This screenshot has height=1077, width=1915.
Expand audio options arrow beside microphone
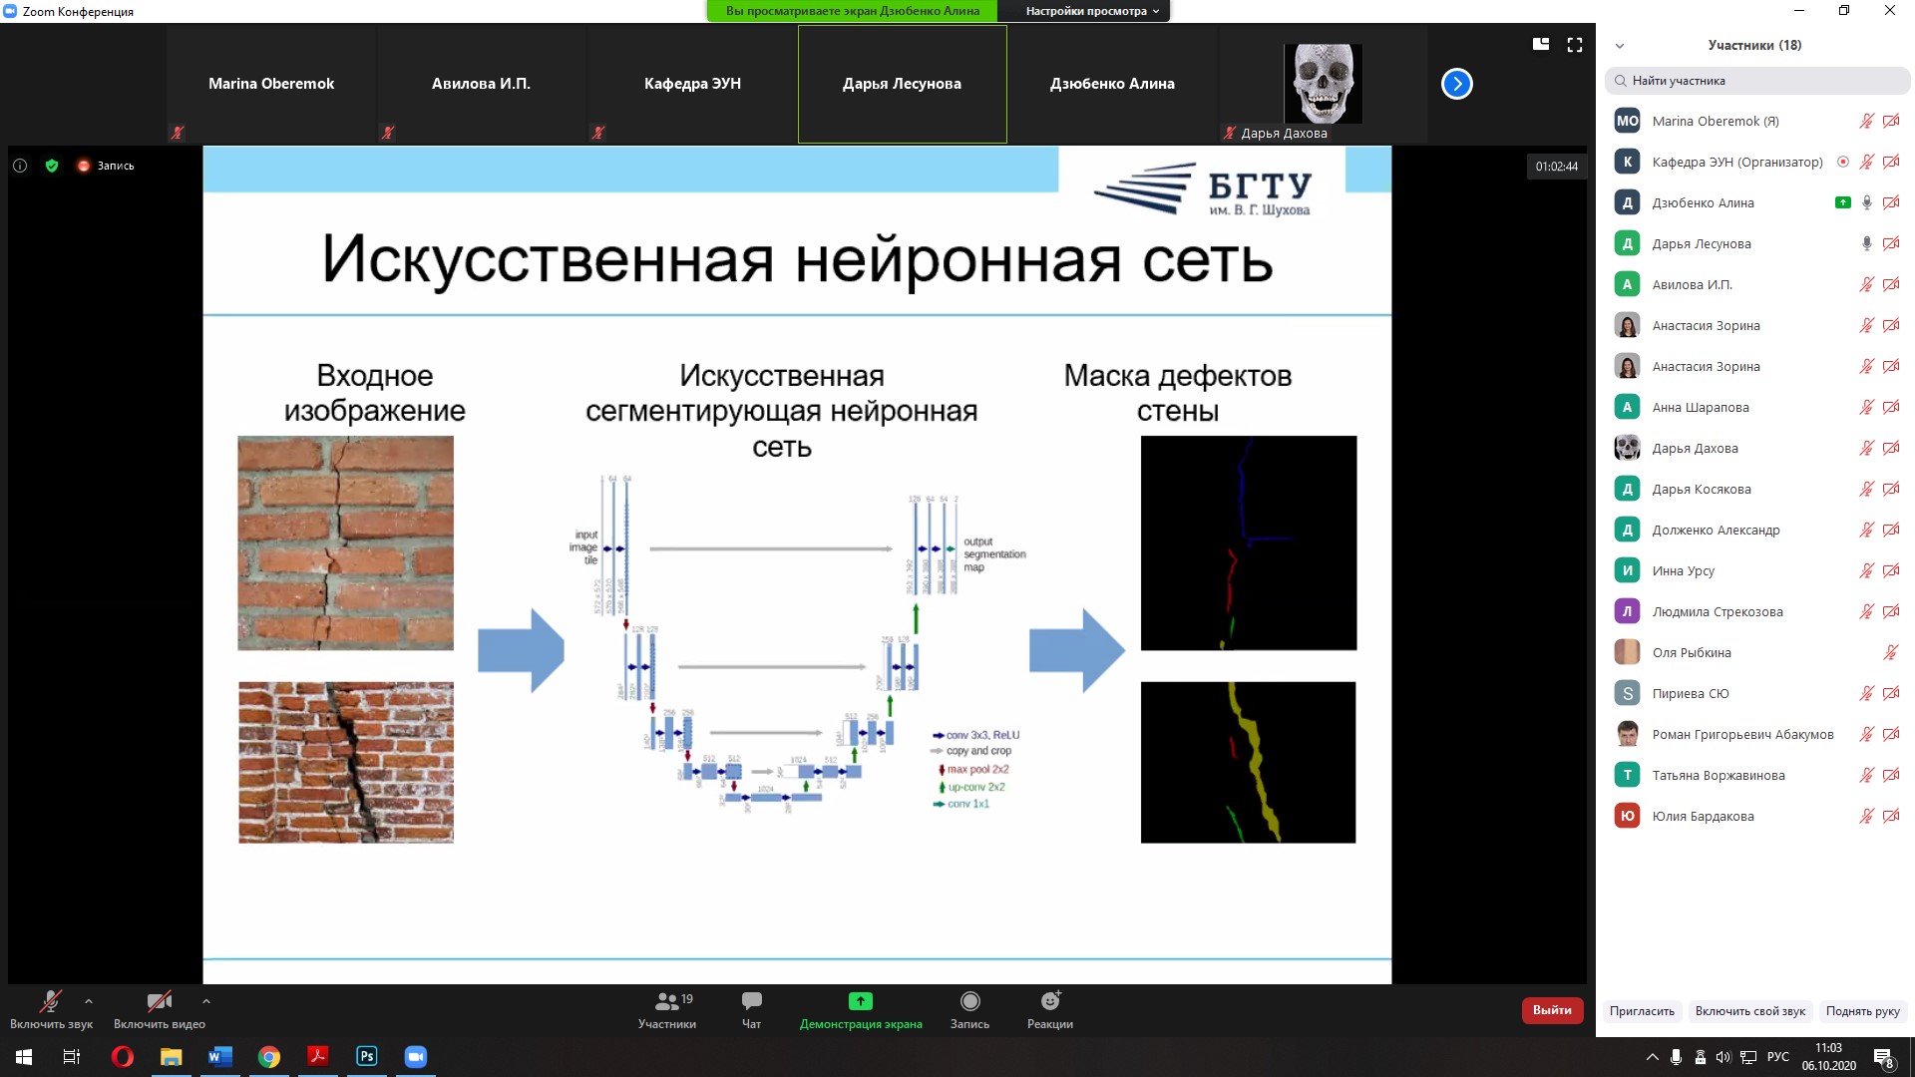pos(89,1001)
